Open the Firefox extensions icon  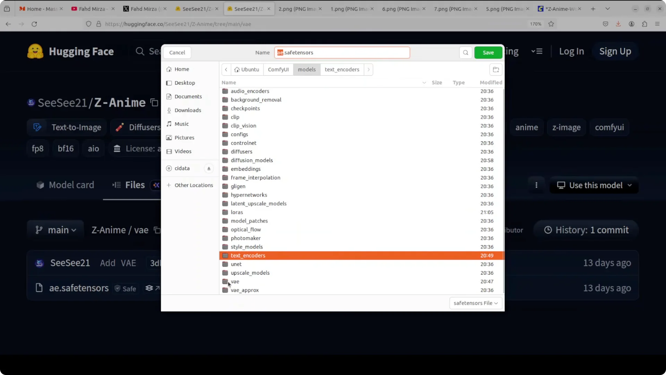pos(644,24)
